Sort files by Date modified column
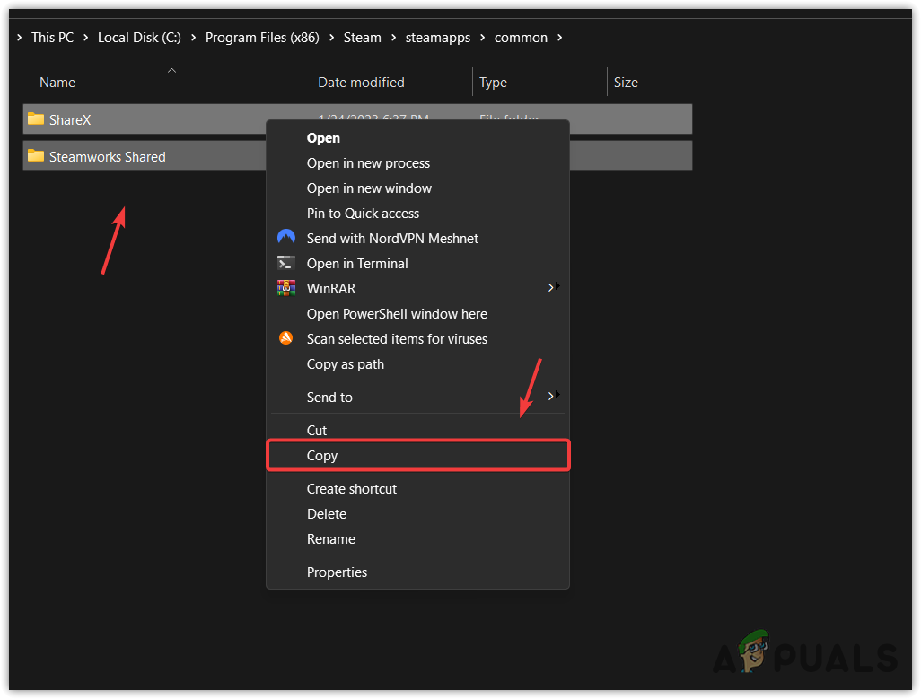921x699 pixels. point(361,82)
